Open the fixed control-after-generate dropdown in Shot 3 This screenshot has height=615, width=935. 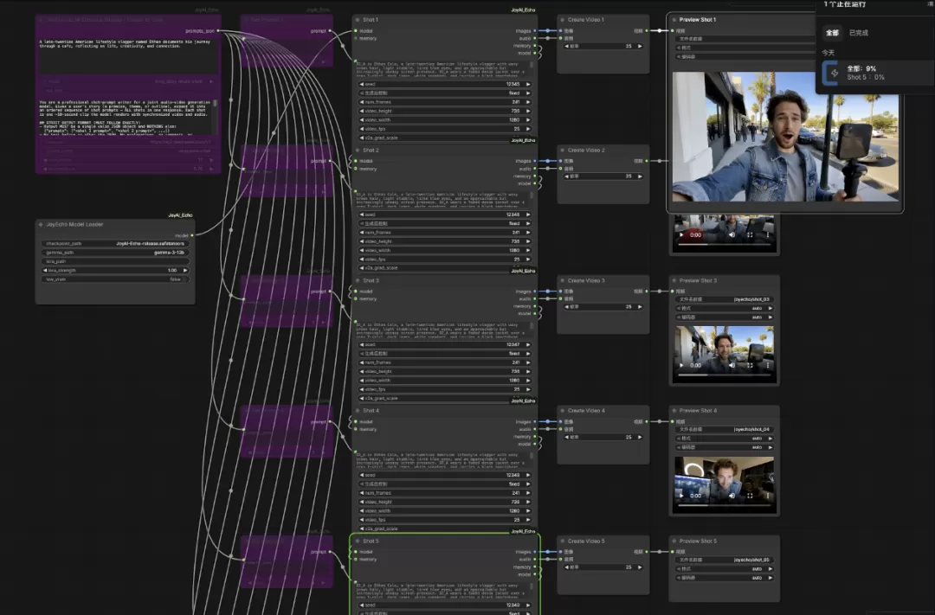(x=445, y=354)
